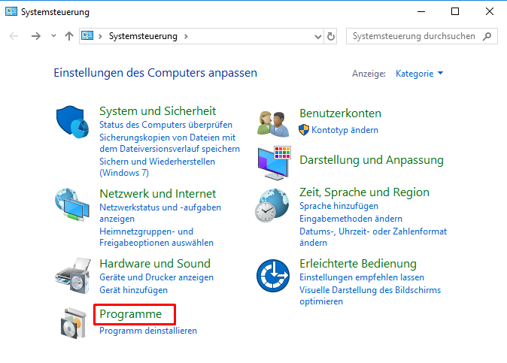Open Zeit, Sprache und Region category
The width and height of the screenshot is (507, 363).
pos(364,192)
